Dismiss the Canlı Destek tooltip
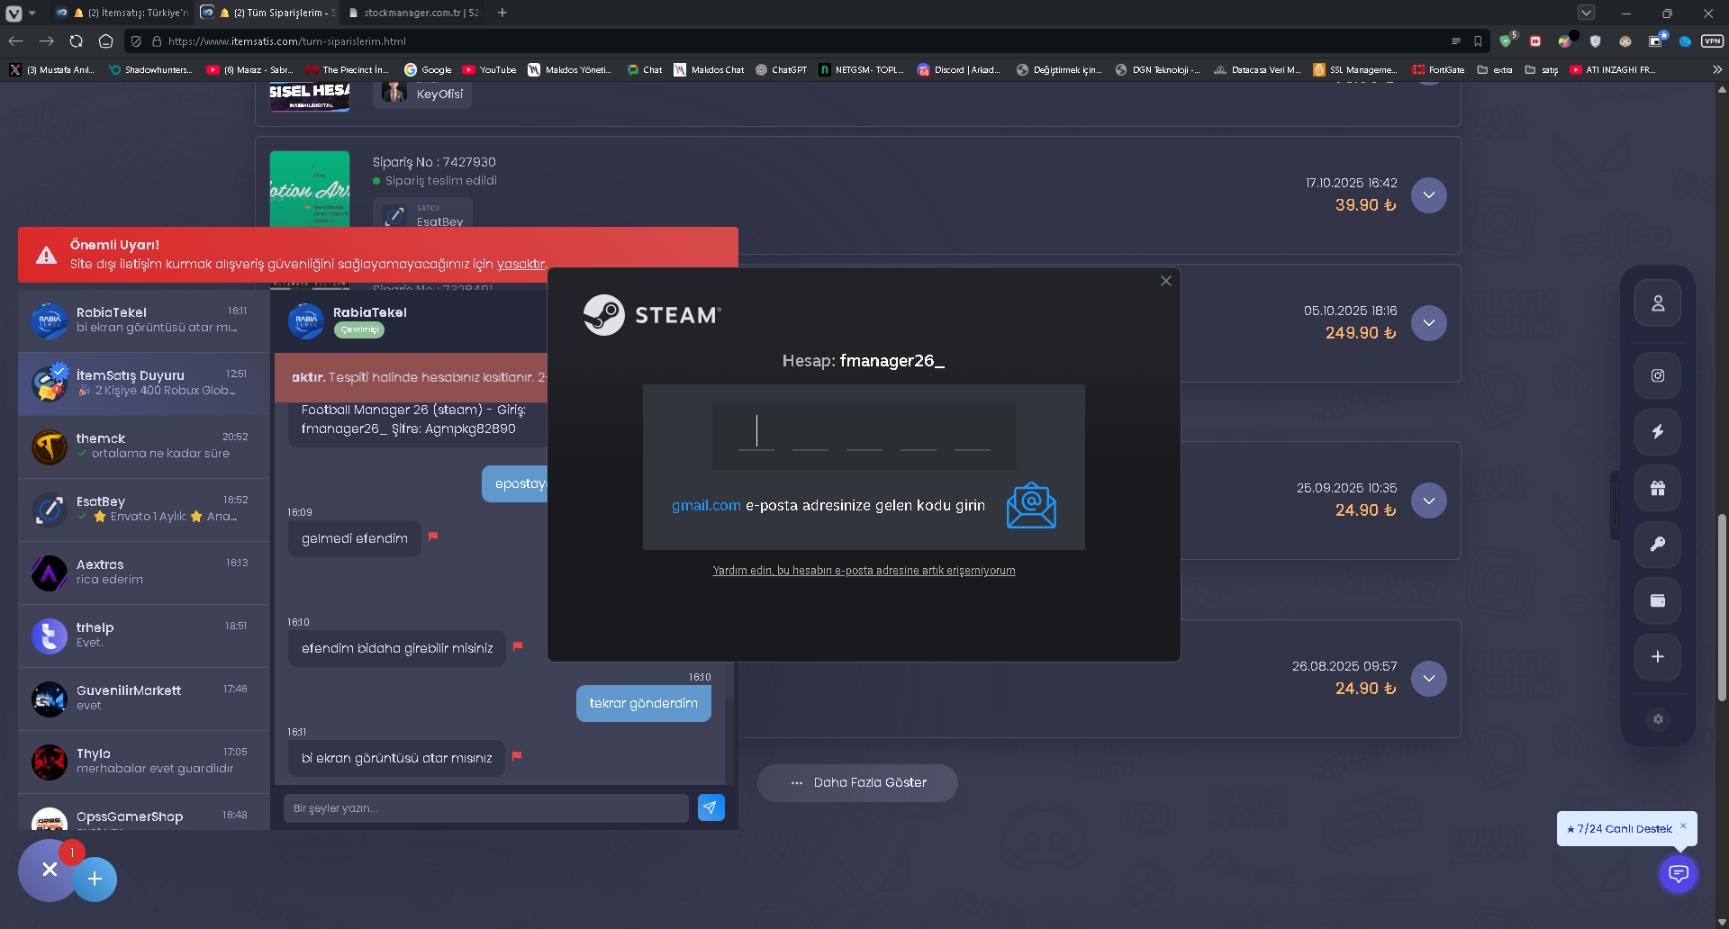Image resolution: width=1729 pixels, height=929 pixels. (x=1683, y=825)
